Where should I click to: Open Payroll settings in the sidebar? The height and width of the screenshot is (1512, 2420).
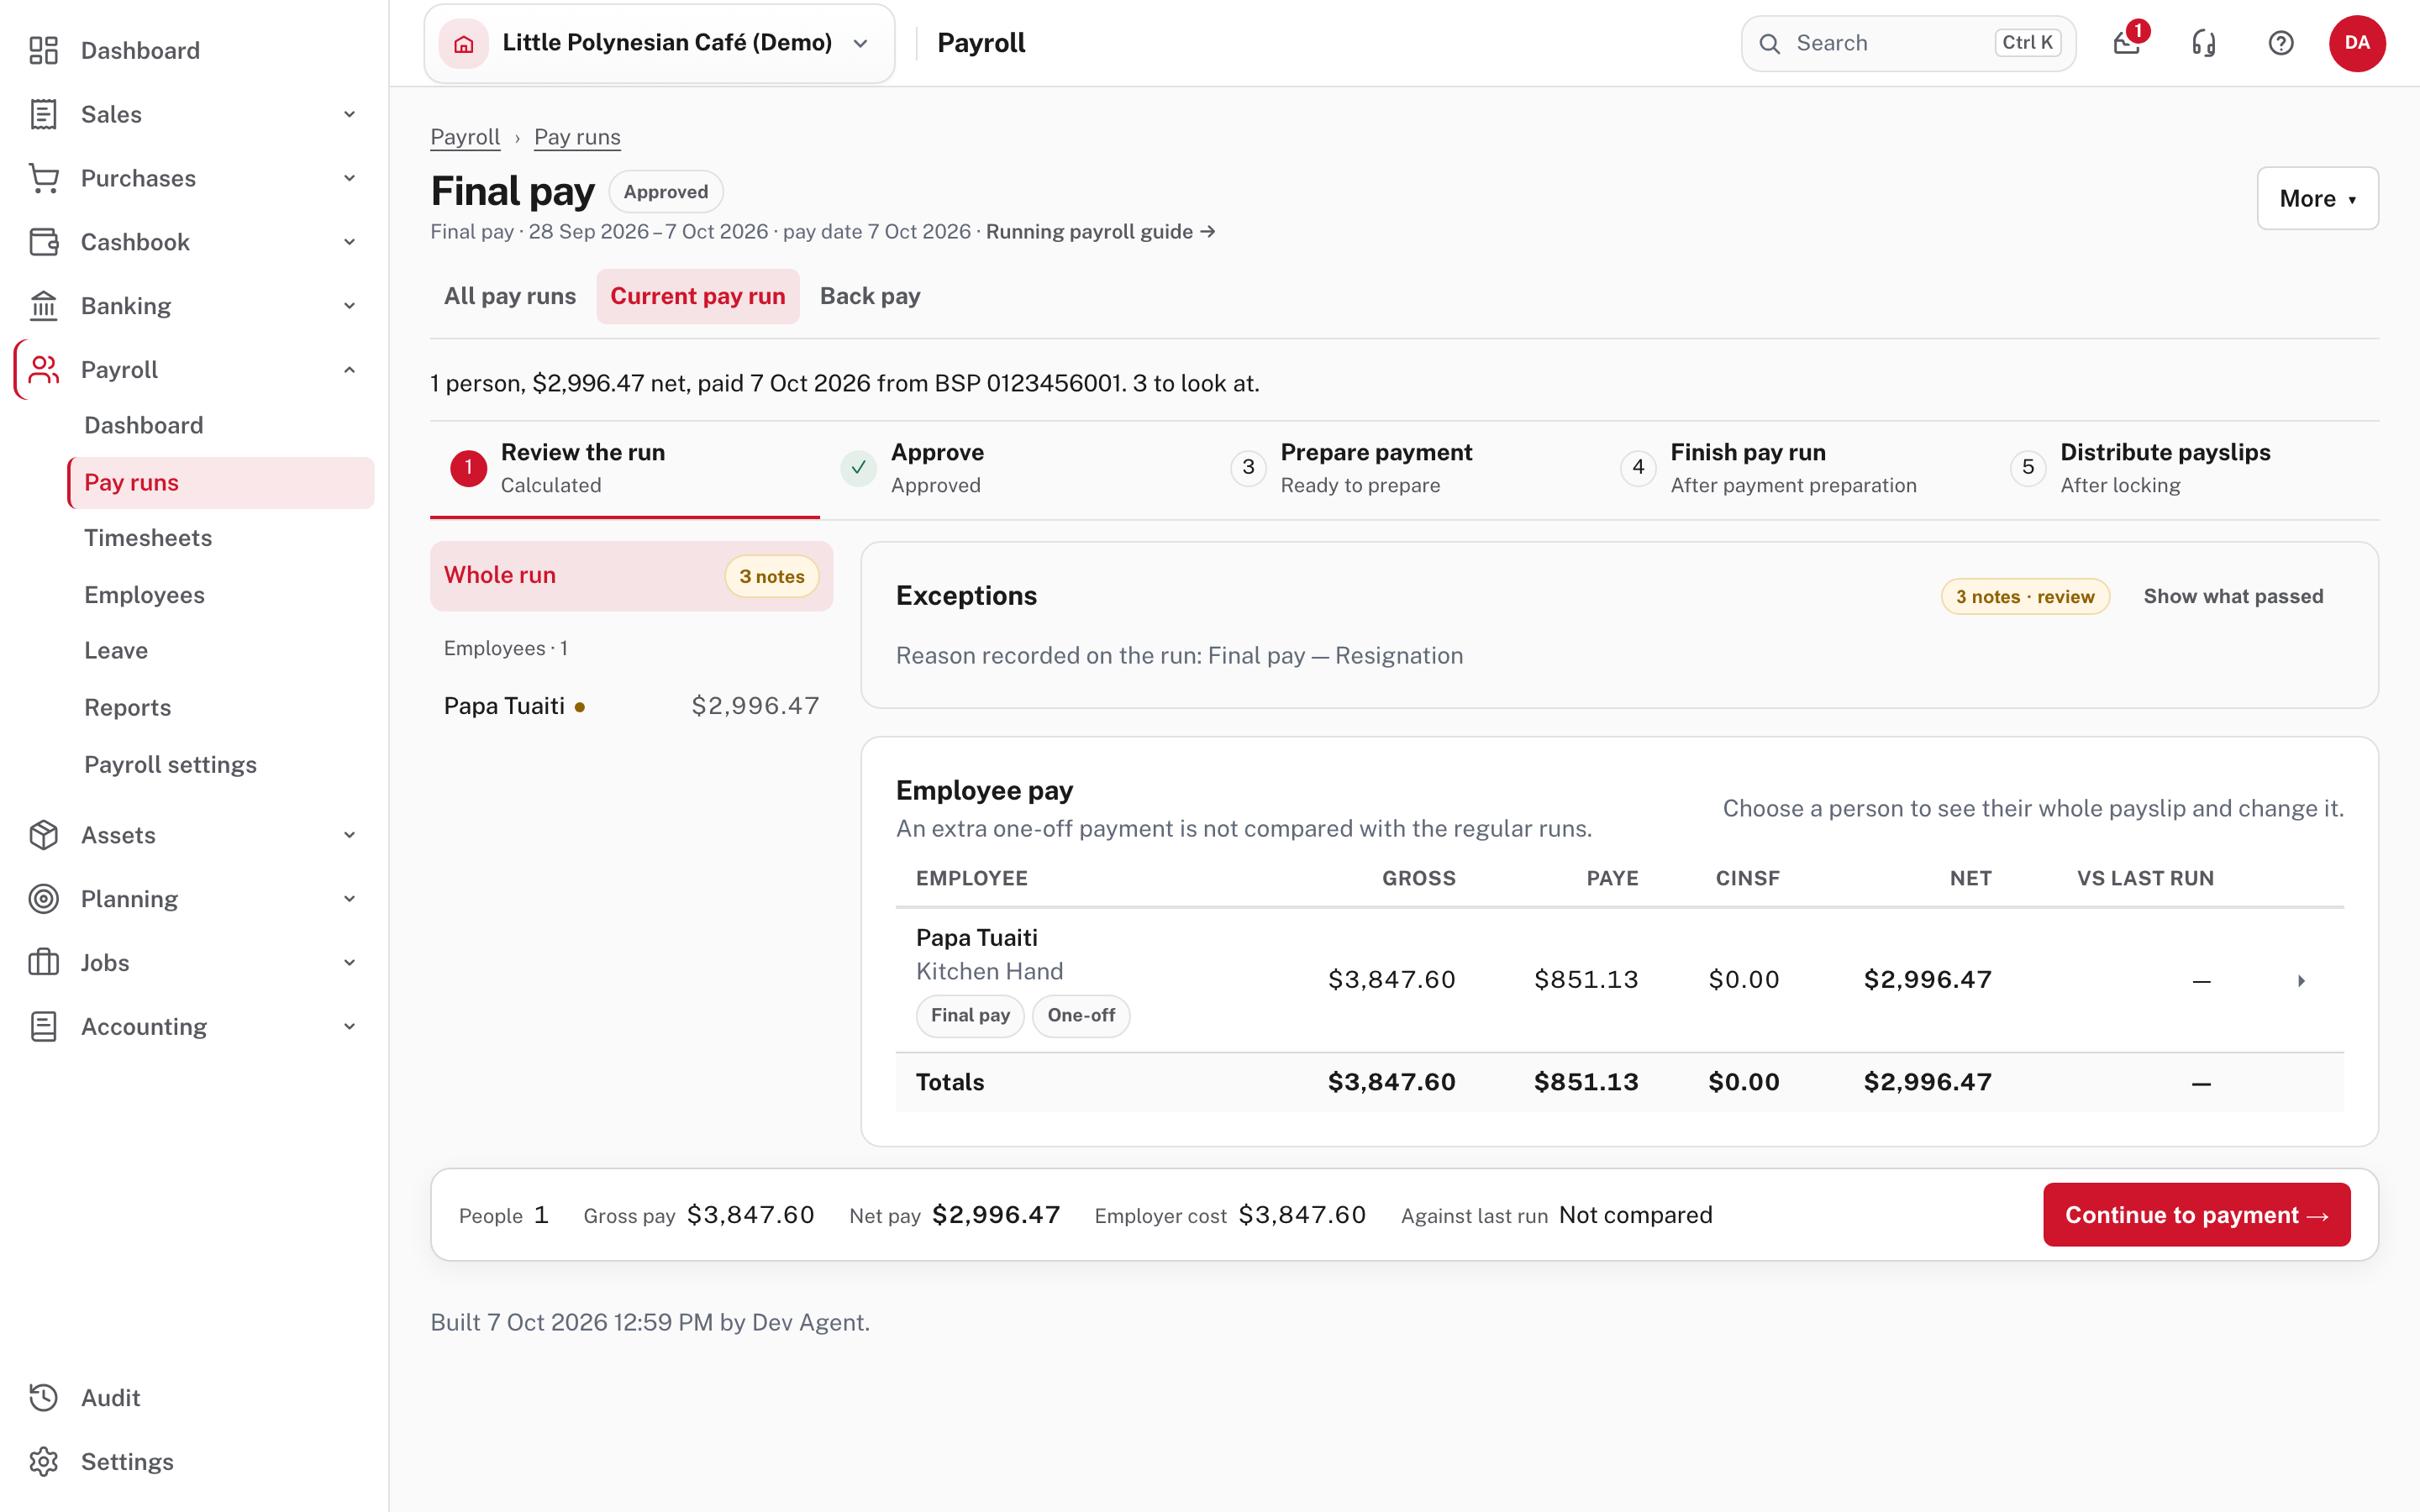point(221,765)
